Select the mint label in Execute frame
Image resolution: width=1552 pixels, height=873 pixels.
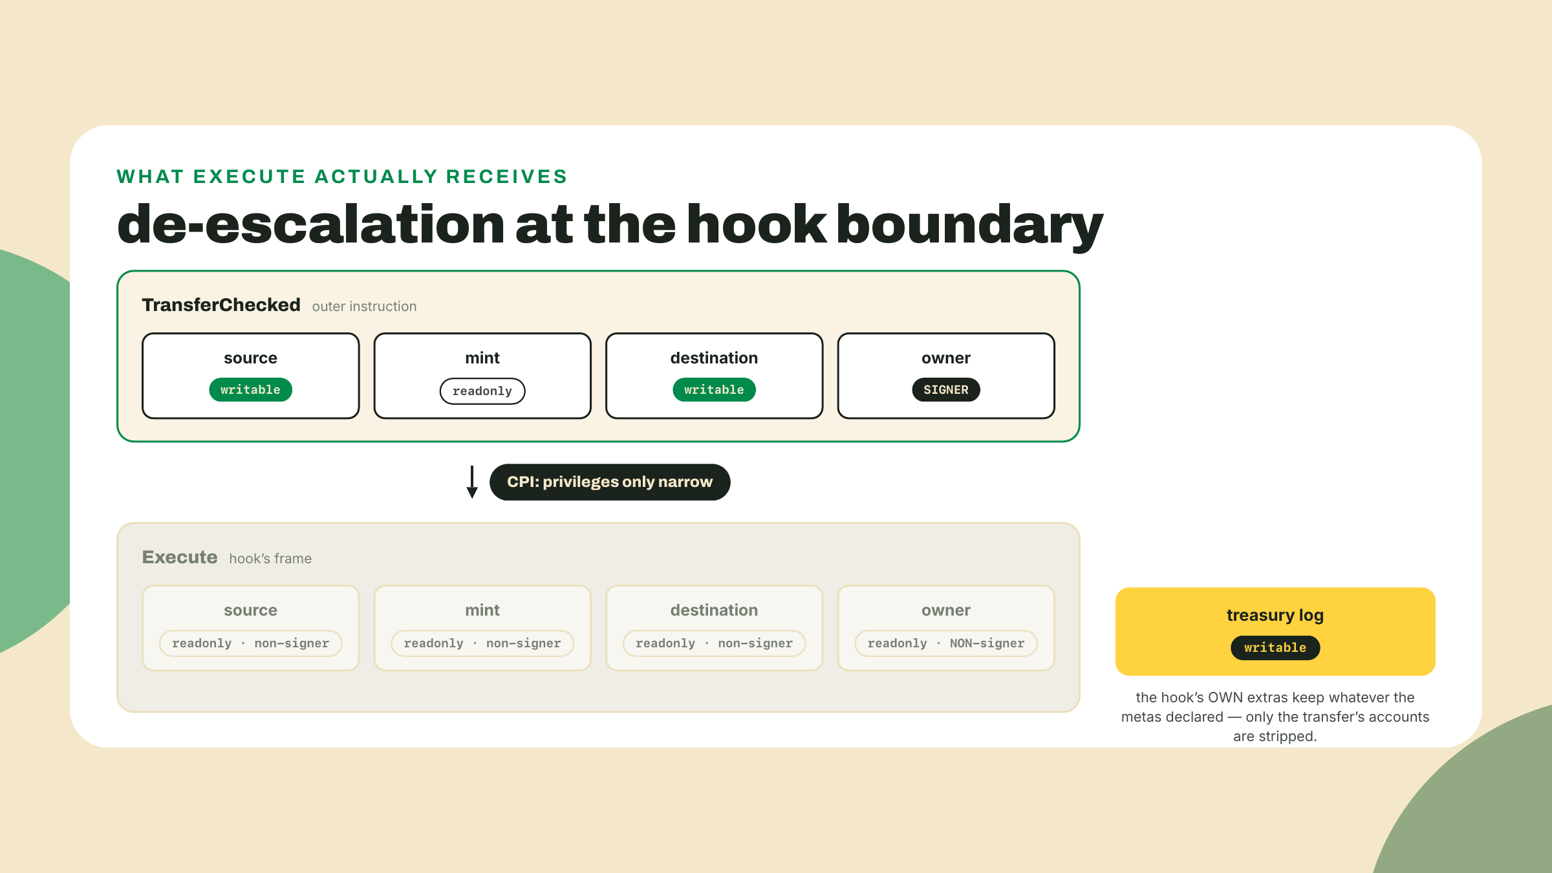click(x=482, y=610)
